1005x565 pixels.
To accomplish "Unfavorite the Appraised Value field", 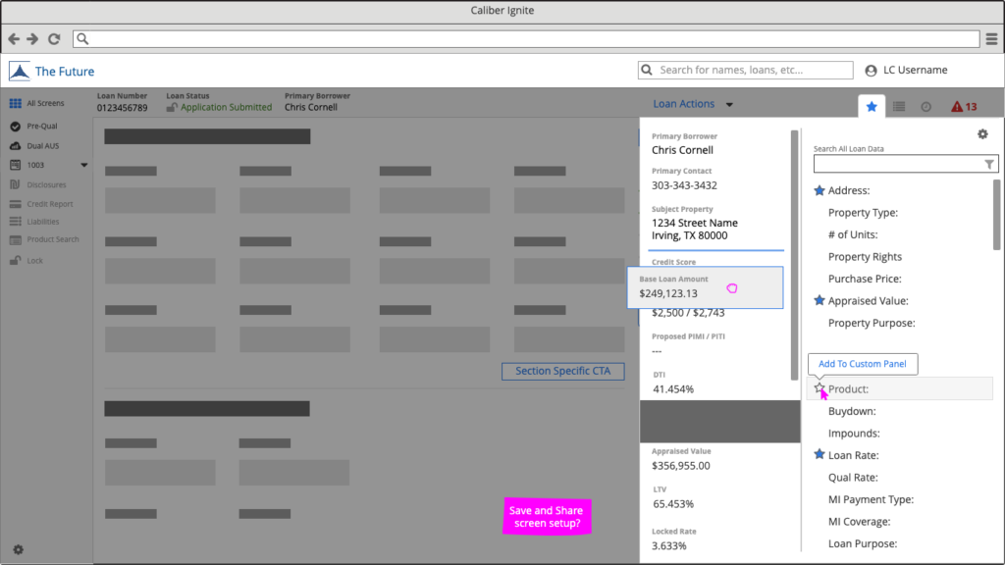I will [x=820, y=301].
